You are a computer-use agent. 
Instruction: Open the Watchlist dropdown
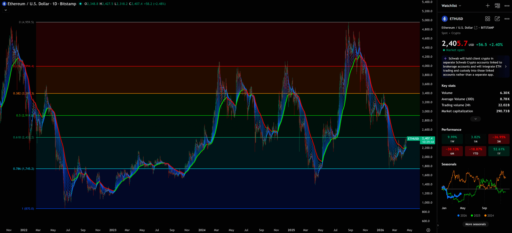click(451, 6)
